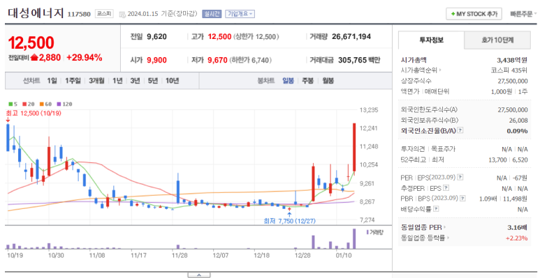Switch to the 호가10단계 tab
540x278 pixels.
tap(497, 40)
